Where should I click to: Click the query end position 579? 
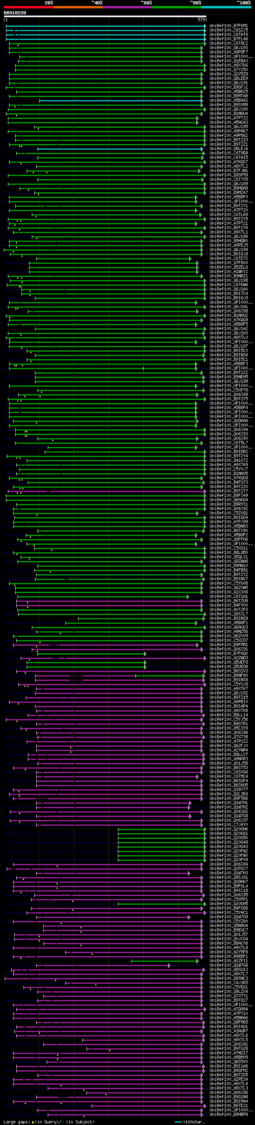coord(201,20)
